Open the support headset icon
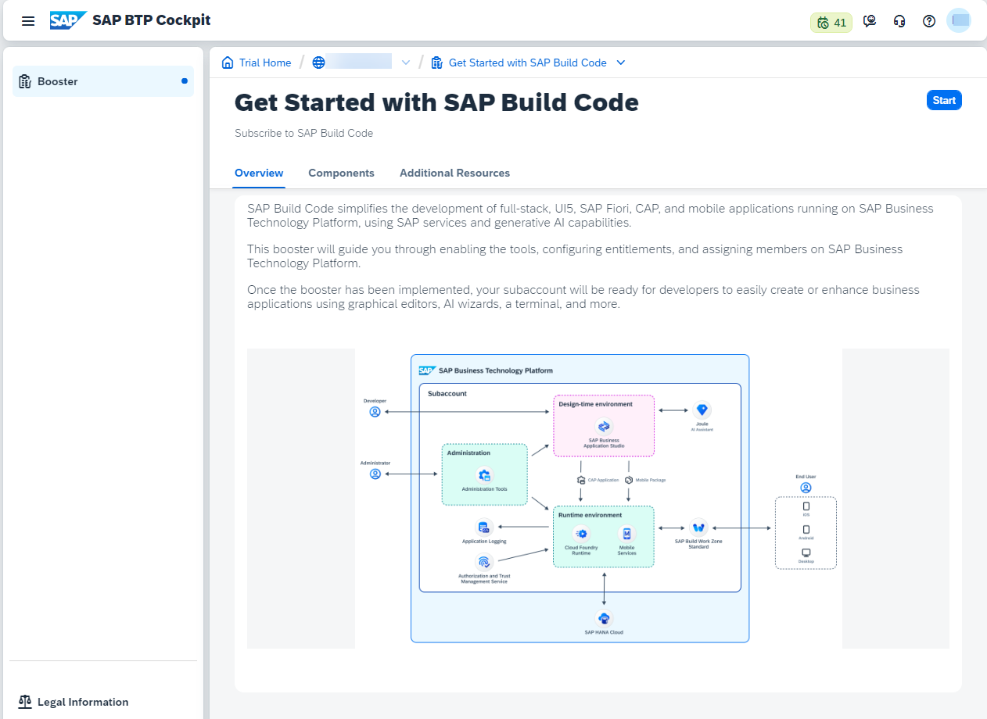This screenshot has width=987, height=719. click(899, 22)
